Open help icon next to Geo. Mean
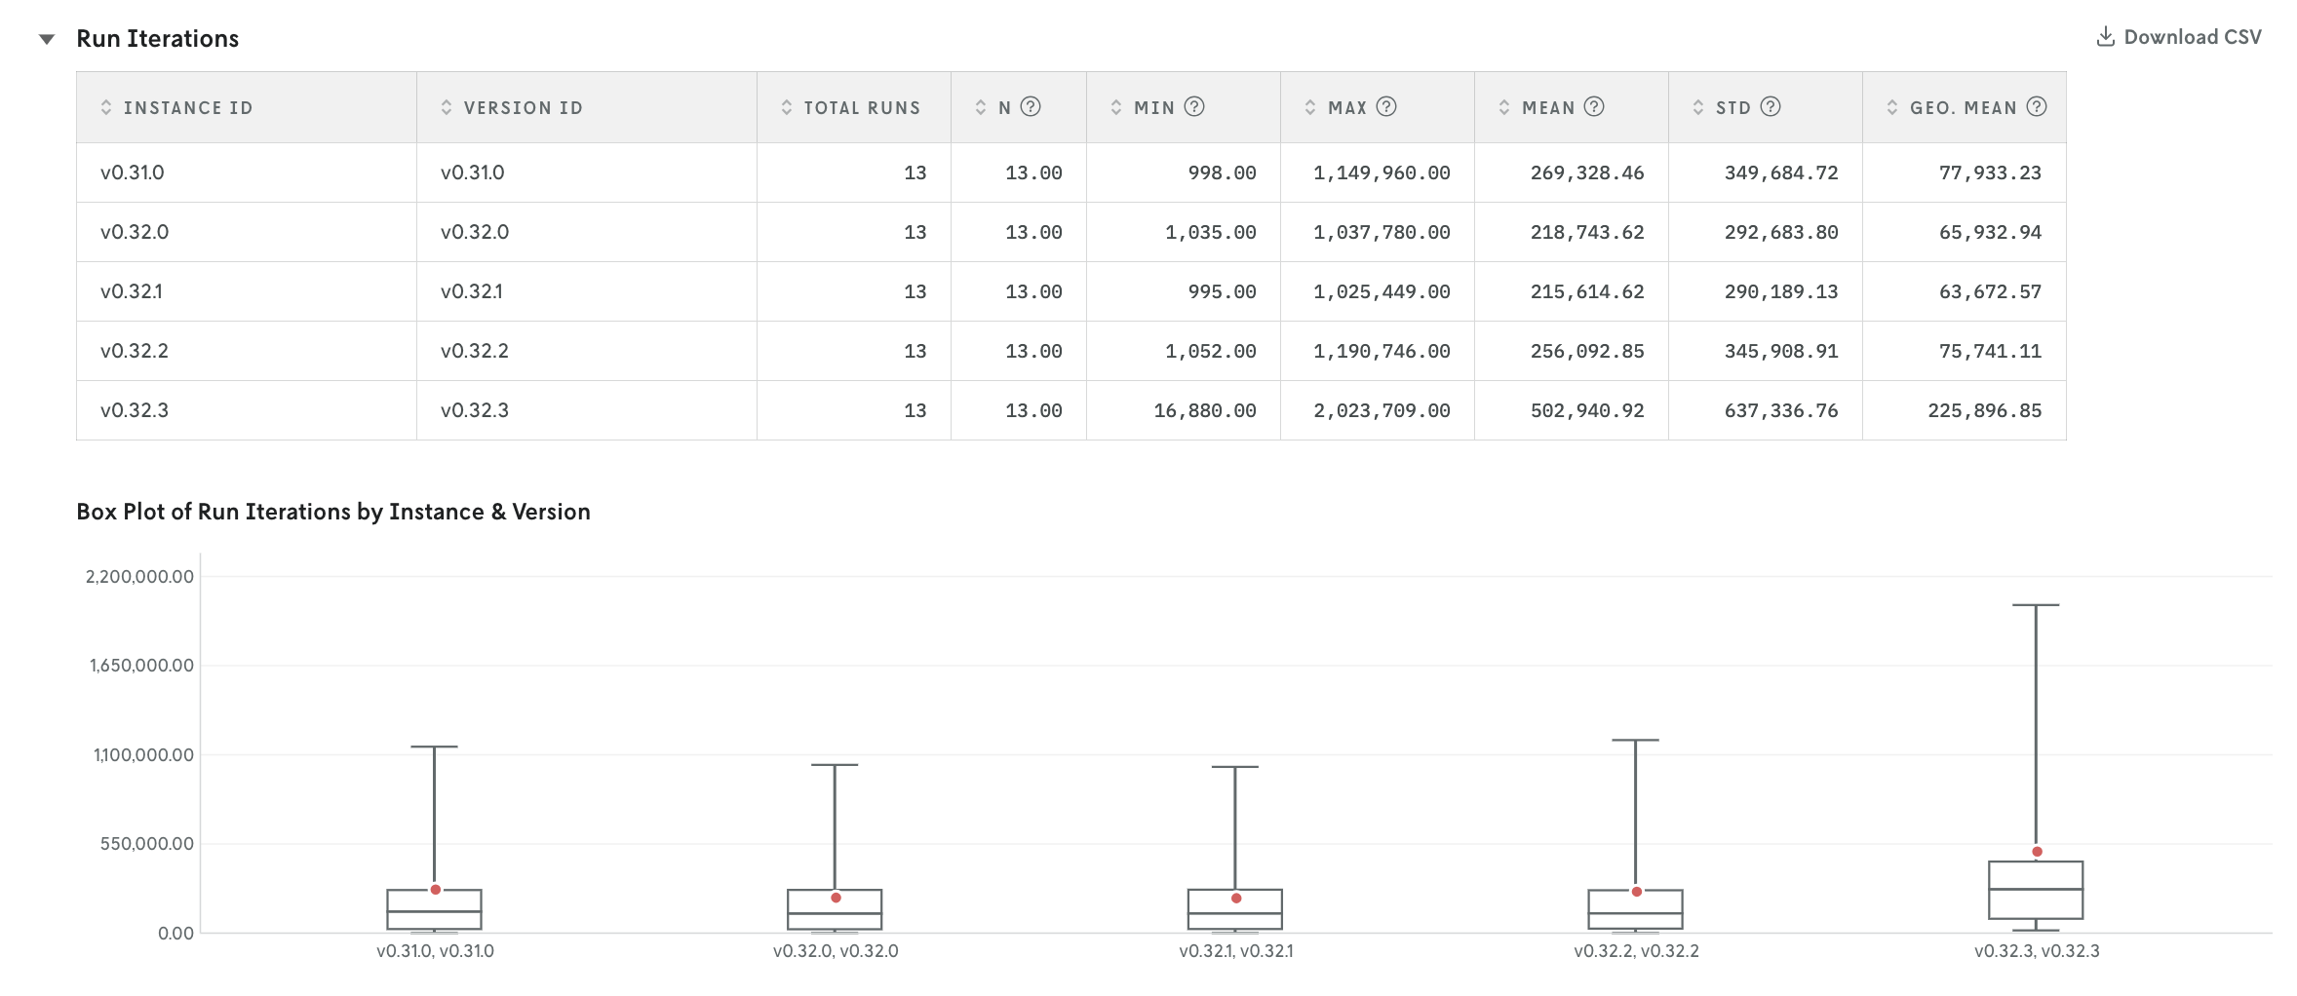This screenshot has height=996, width=2297. (2037, 106)
